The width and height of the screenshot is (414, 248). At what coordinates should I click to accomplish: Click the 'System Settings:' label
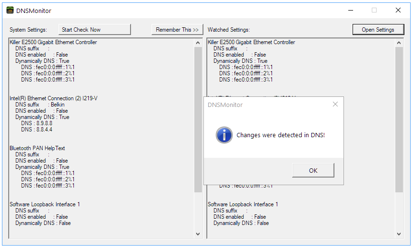click(28, 30)
